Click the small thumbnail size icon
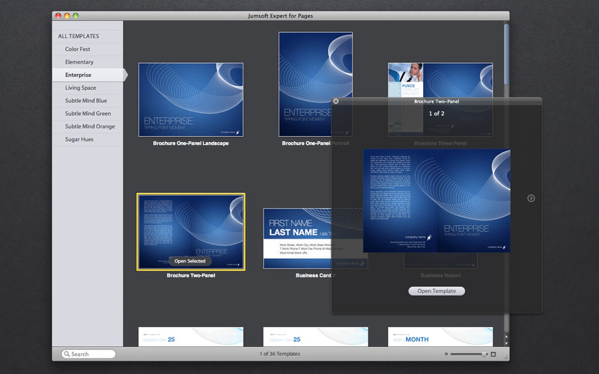This screenshot has width=599, height=374. click(446, 354)
